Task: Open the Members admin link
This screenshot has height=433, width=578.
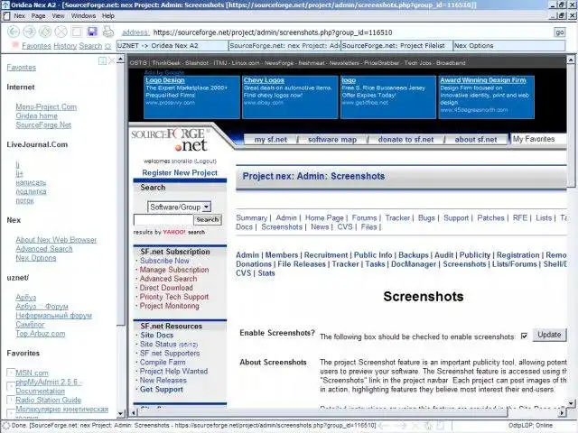Action: [282, 254]
